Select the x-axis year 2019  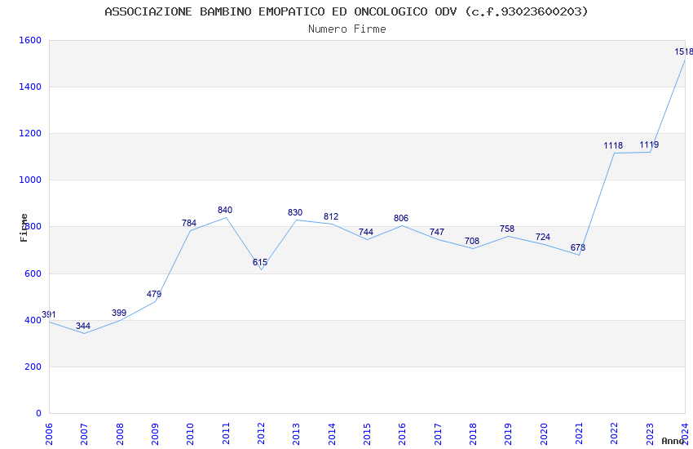pyautogui.click(x=508, y=434)
